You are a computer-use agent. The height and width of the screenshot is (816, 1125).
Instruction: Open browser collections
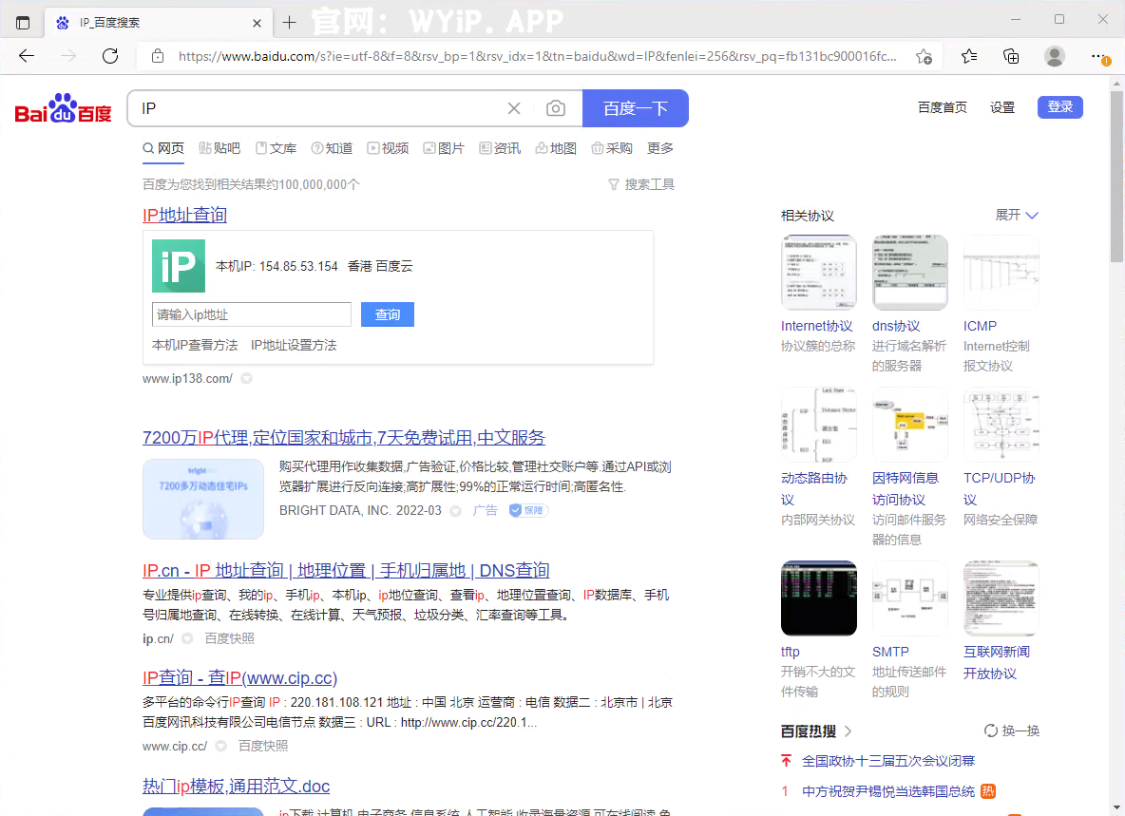1011,56
